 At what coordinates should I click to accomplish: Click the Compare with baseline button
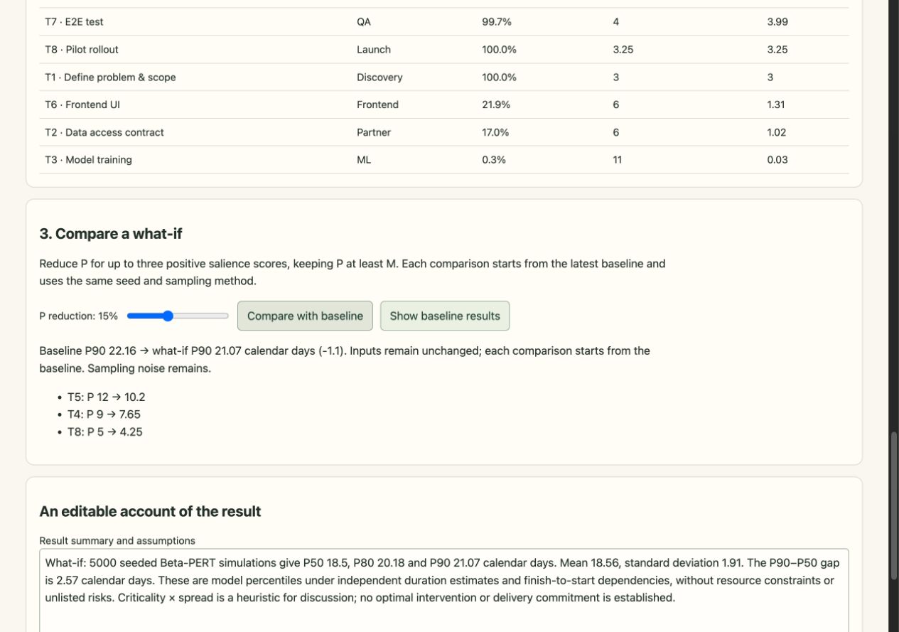[x=305, y=316]
